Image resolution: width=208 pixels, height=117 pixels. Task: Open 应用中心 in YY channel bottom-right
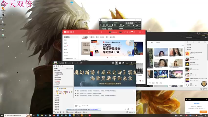[129, 112]
